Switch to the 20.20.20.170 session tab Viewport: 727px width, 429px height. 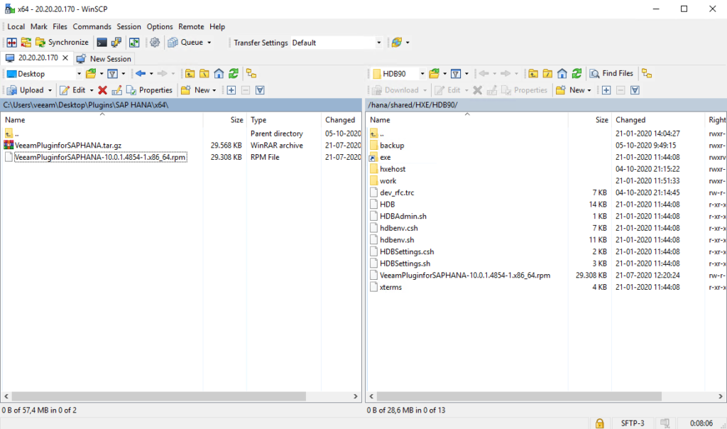coord(37,58)
